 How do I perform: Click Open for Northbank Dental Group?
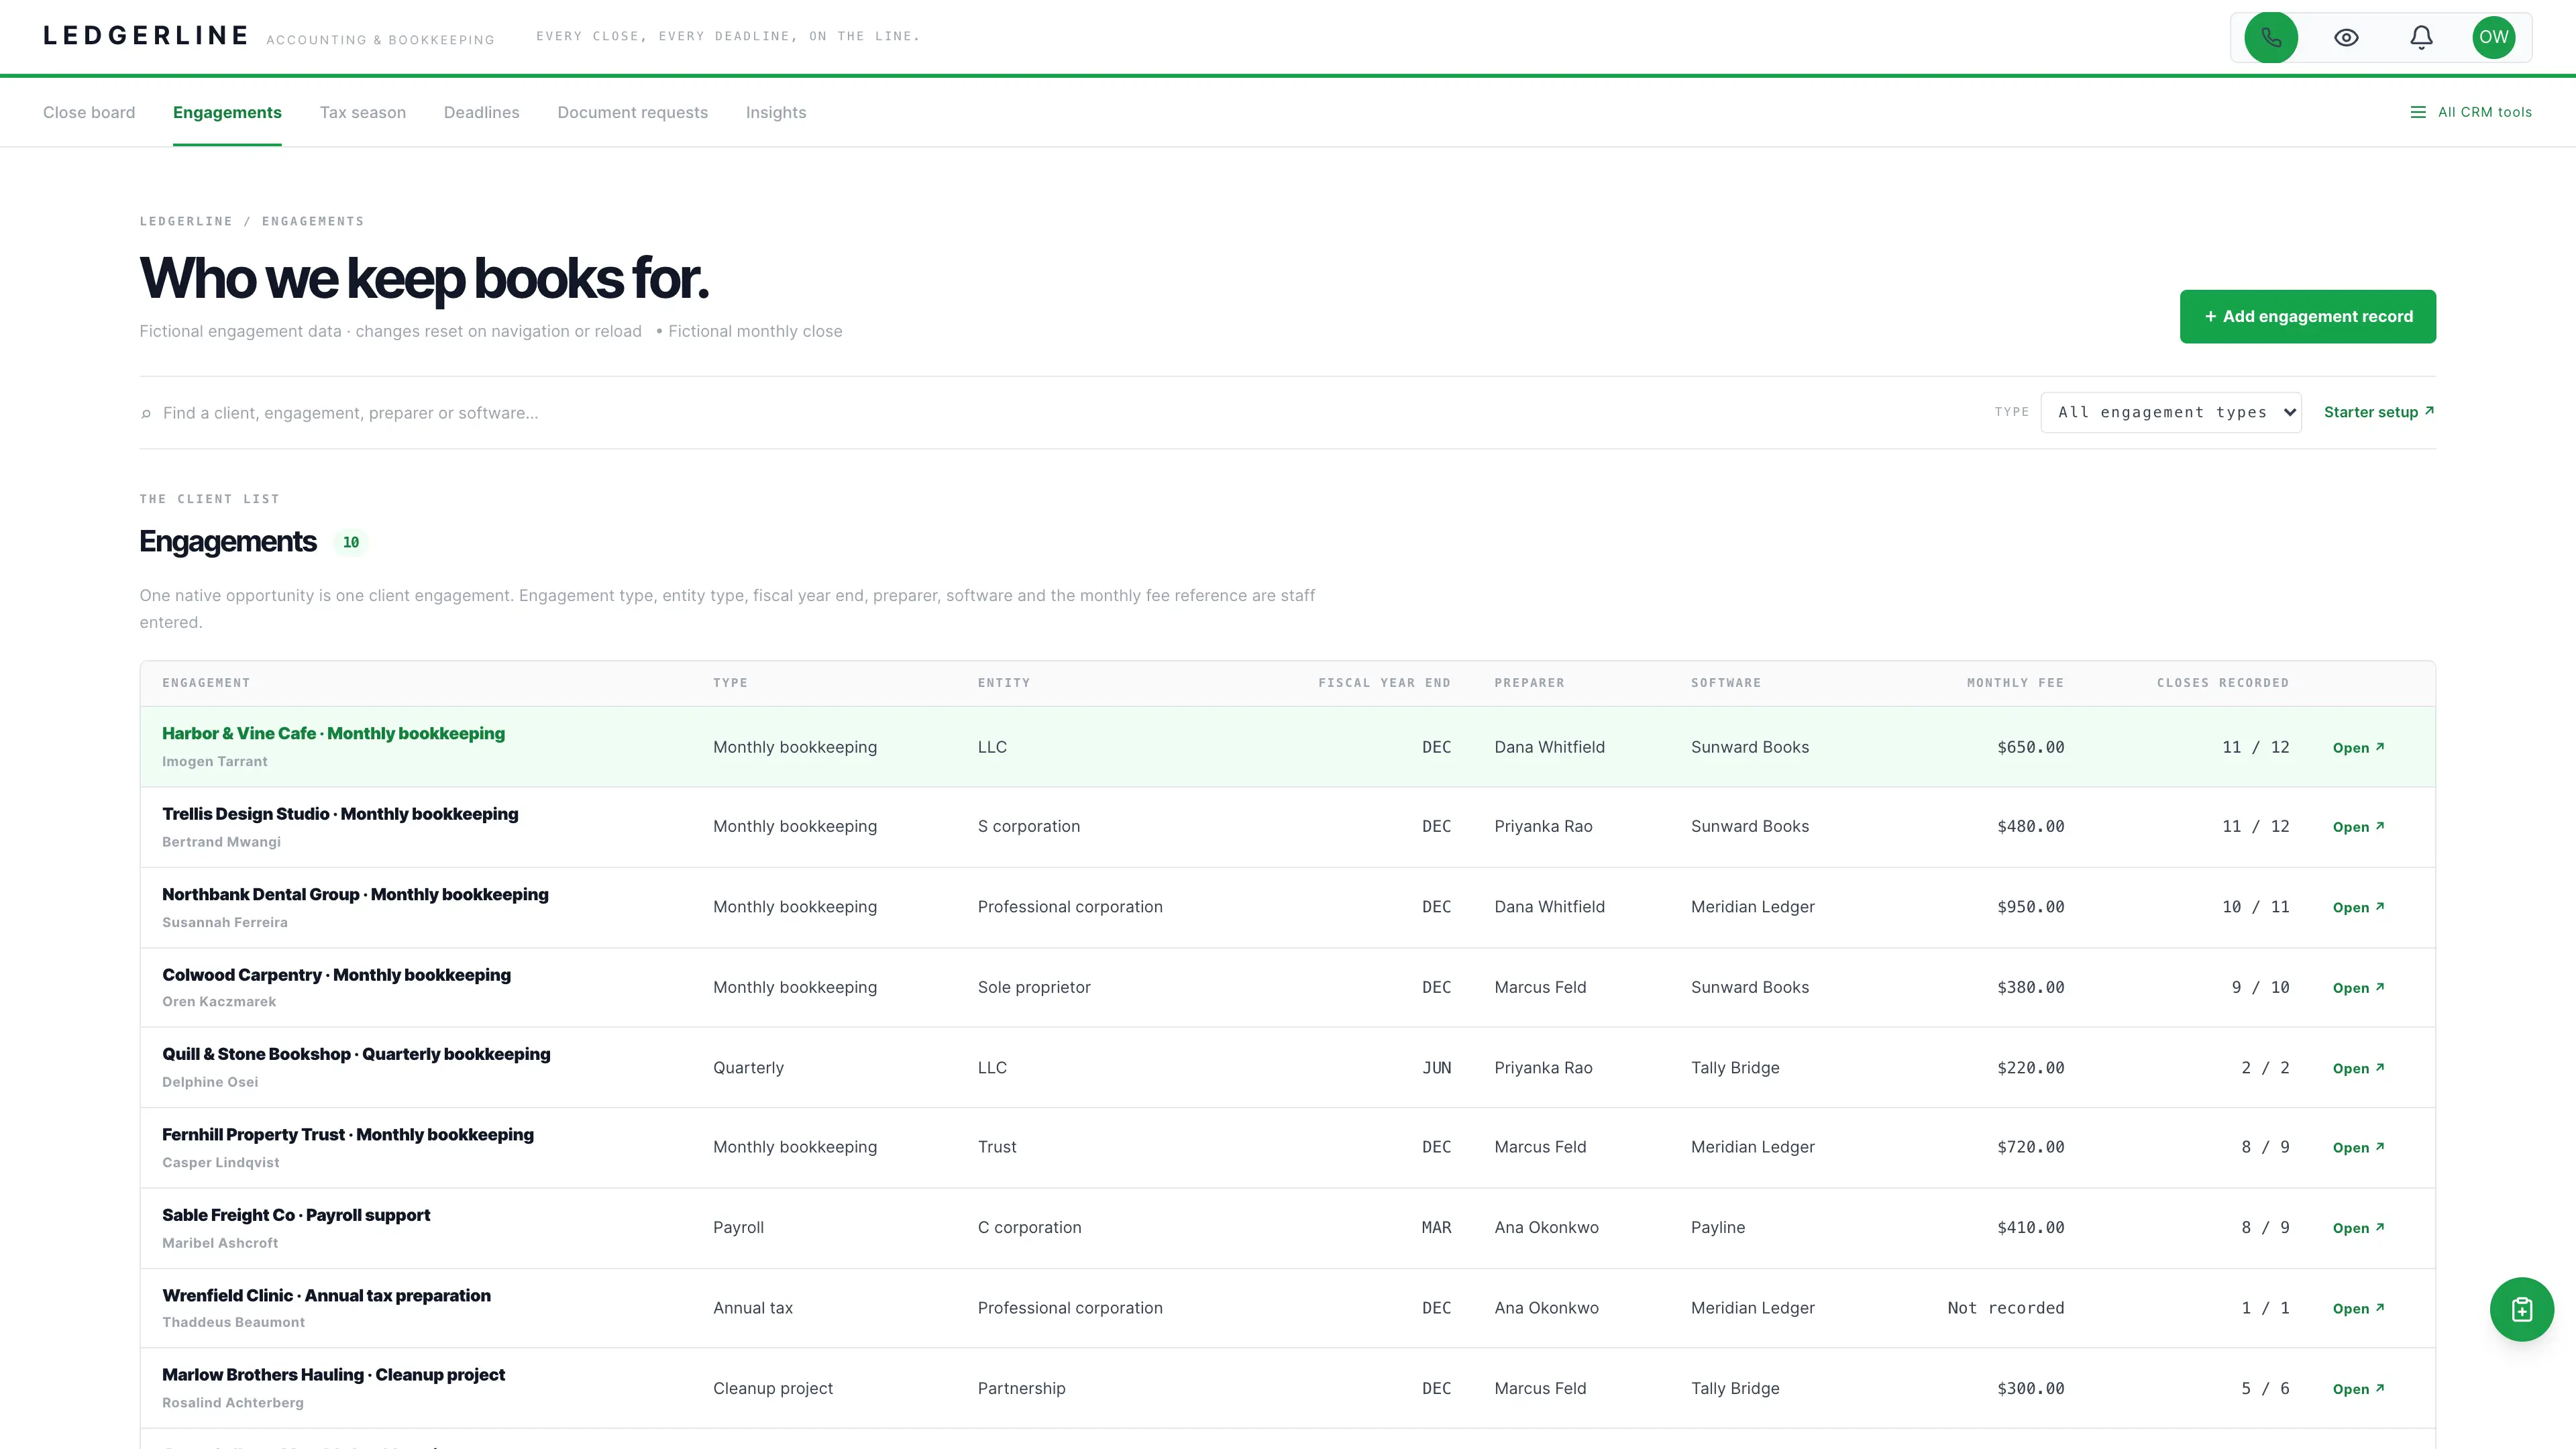[2358, 908]
